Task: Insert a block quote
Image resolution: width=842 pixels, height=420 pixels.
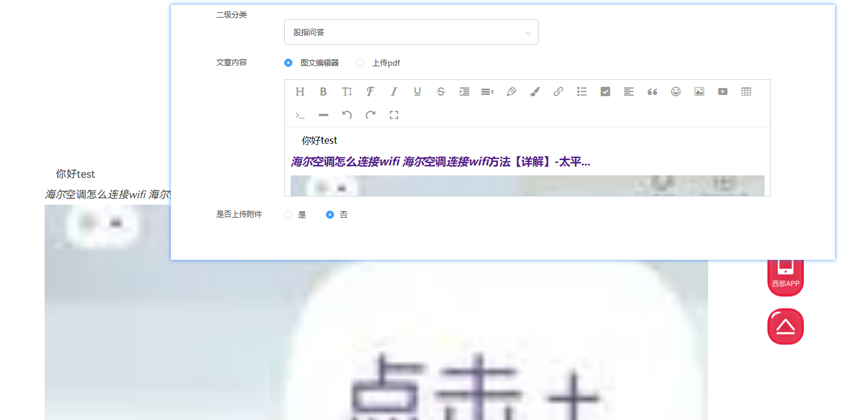Action: coord(652,92)
